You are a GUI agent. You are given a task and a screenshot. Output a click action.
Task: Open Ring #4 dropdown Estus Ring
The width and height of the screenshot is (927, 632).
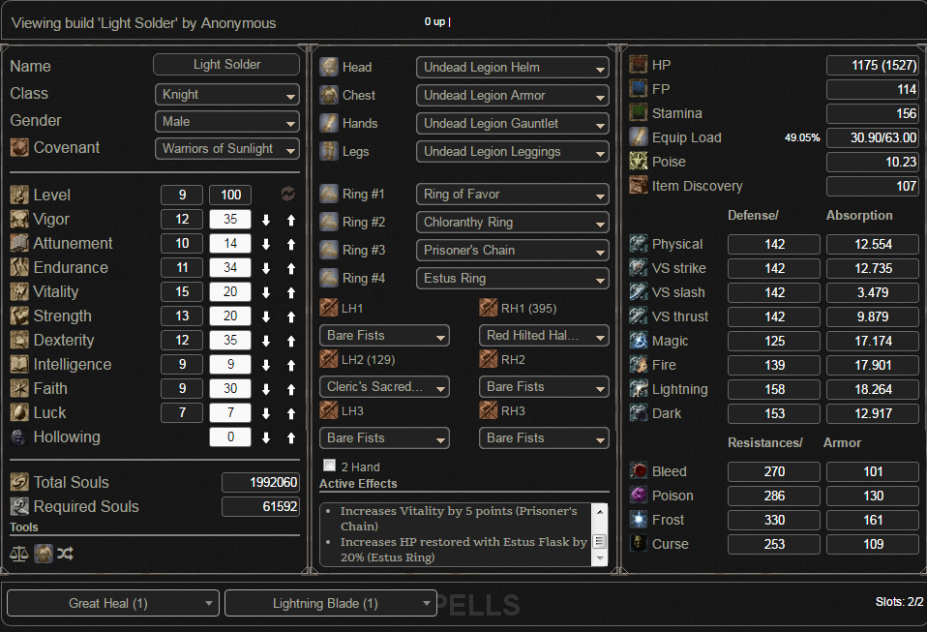click(513, 279)
